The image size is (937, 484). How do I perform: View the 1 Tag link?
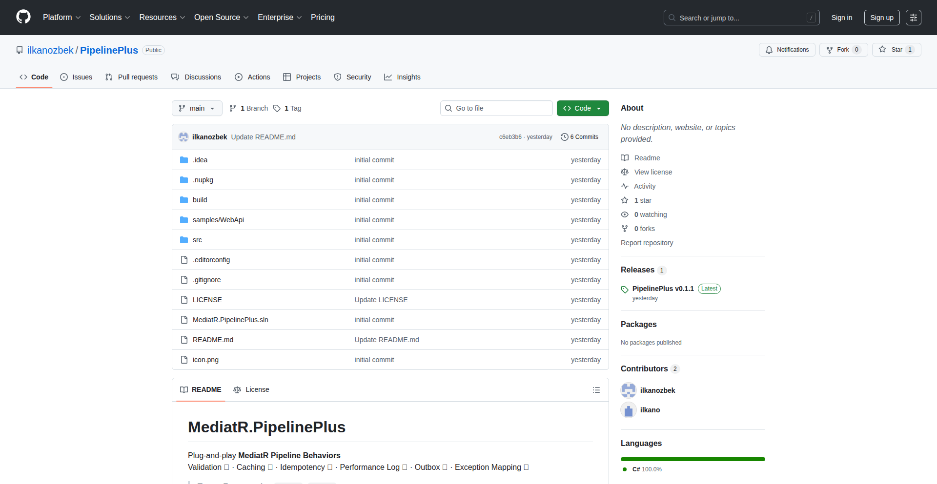287,108
